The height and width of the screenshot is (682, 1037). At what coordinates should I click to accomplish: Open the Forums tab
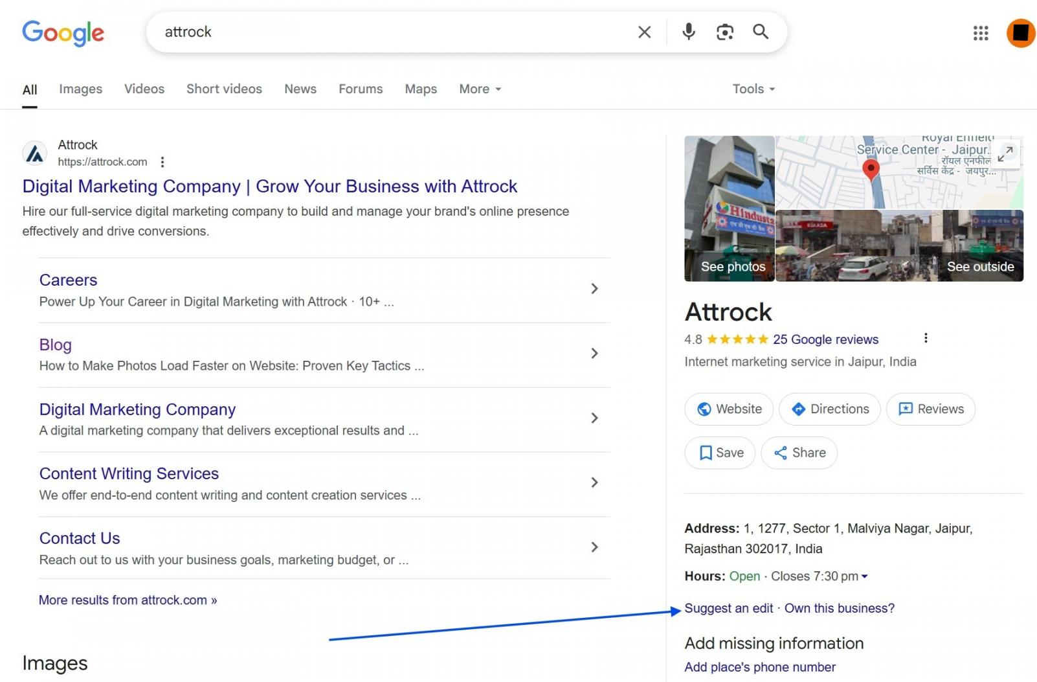tap(361, 89)
